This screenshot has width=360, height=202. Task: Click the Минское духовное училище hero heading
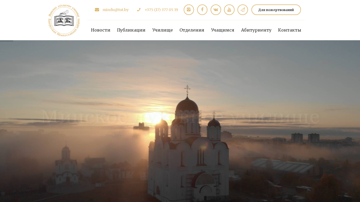point(180,117)
